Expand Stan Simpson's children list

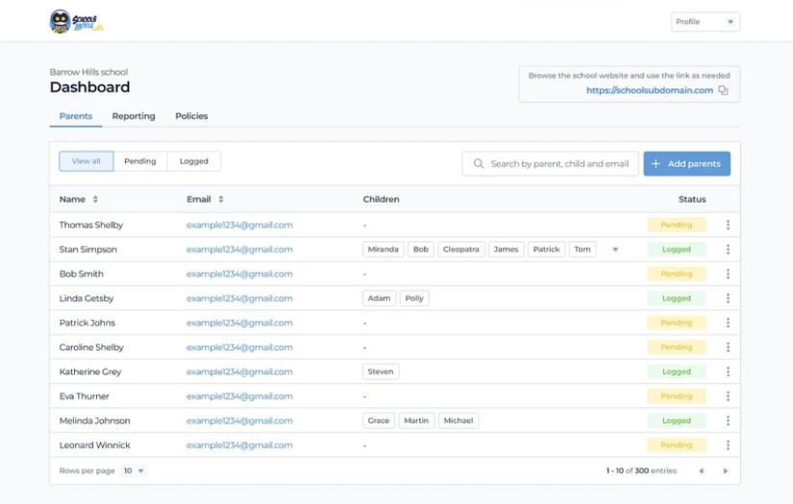point(615,250)
